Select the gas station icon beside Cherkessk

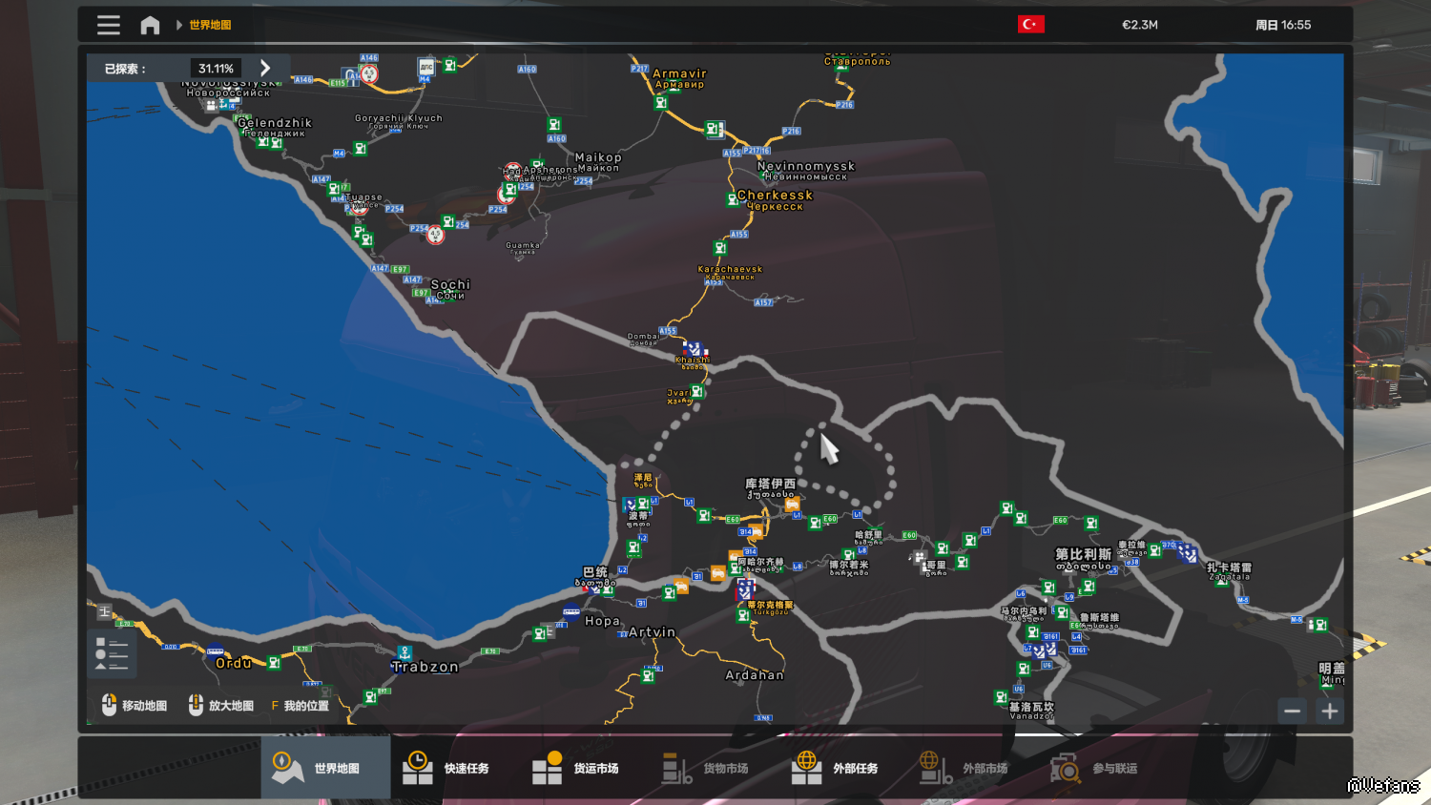tap(732, 199)
